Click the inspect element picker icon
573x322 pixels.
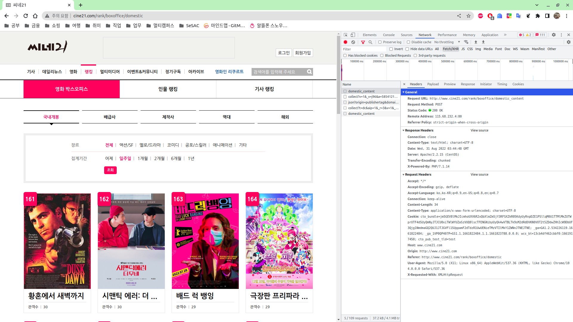(345, 35)
